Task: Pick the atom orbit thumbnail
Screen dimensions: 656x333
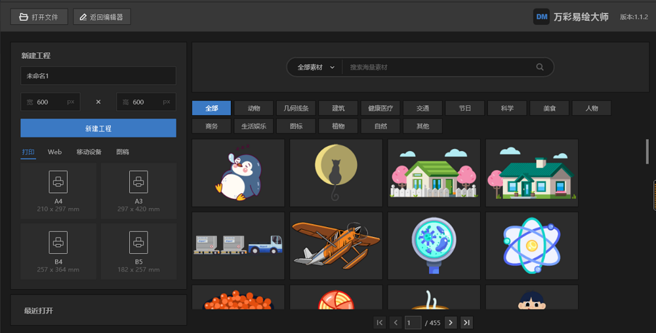Action: tap(532, 246)
